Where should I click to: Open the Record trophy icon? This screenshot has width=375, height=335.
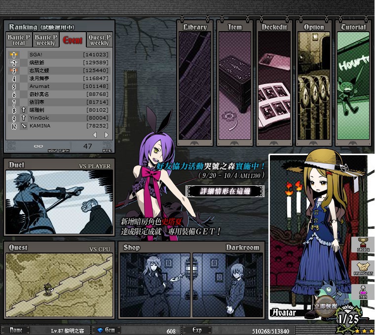click(363, 244)
